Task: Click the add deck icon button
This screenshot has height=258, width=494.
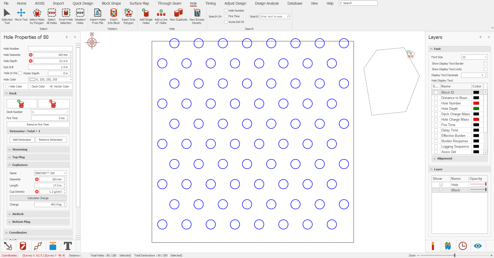Action: pyautogui.click(x=22, y=104)
